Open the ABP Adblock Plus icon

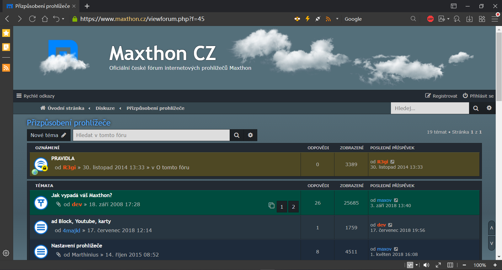(430, 19)
